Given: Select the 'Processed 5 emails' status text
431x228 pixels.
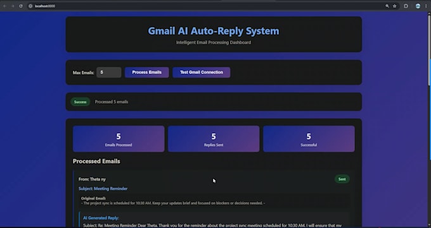Looking at the screenshot, I should 112,102.
